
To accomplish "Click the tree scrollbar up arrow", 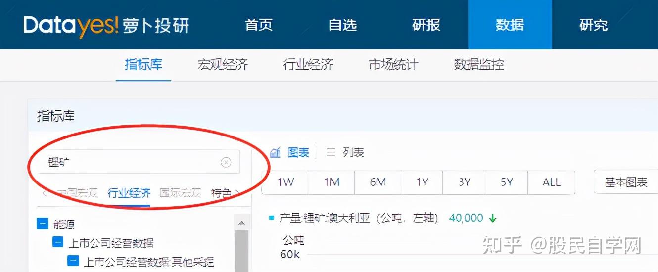I will coord(241,222).
